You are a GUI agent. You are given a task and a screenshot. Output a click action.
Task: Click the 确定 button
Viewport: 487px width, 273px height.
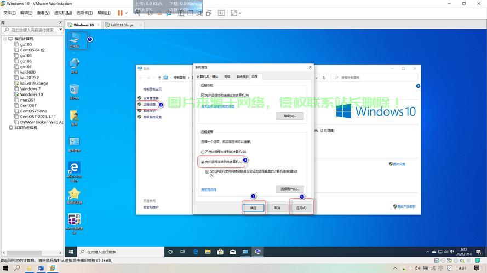click(254, 208)
